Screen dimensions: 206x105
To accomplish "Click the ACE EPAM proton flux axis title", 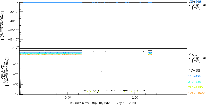I will [5, 72].
